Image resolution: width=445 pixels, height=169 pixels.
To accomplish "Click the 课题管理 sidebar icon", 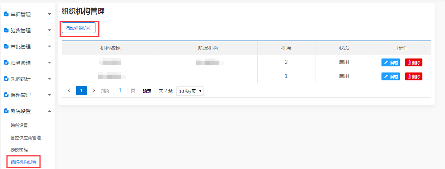I will (6, 95).
